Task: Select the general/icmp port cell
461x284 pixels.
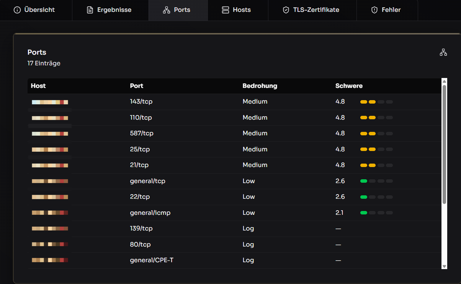Action: pos(150,213)
